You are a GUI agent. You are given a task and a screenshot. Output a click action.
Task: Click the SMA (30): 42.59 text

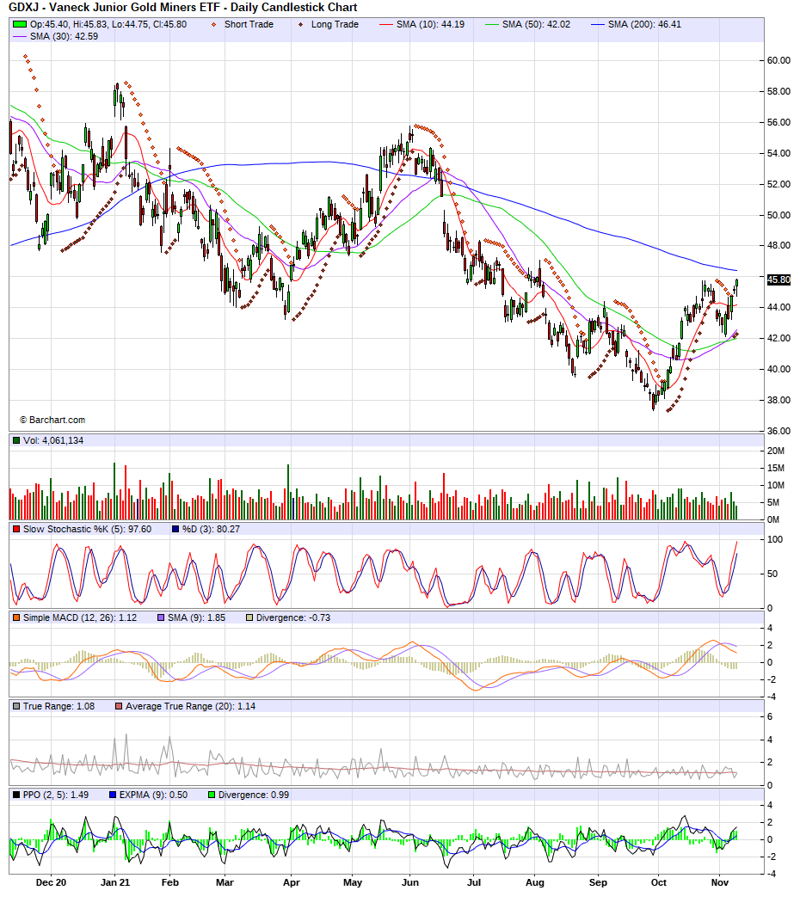coord(64,36)
